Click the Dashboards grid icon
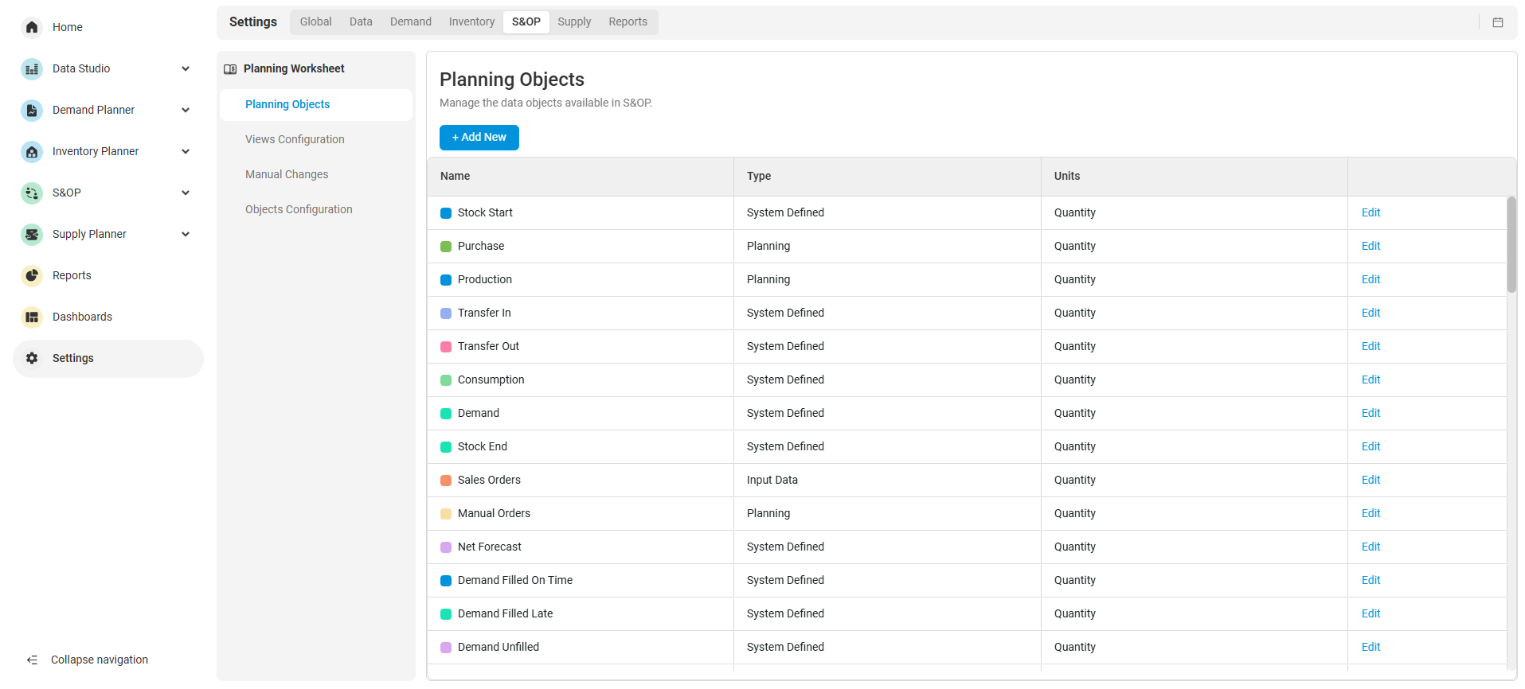 pos(32,317)
